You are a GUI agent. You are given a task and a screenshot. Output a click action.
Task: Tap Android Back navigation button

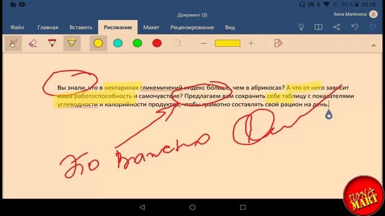142,208
